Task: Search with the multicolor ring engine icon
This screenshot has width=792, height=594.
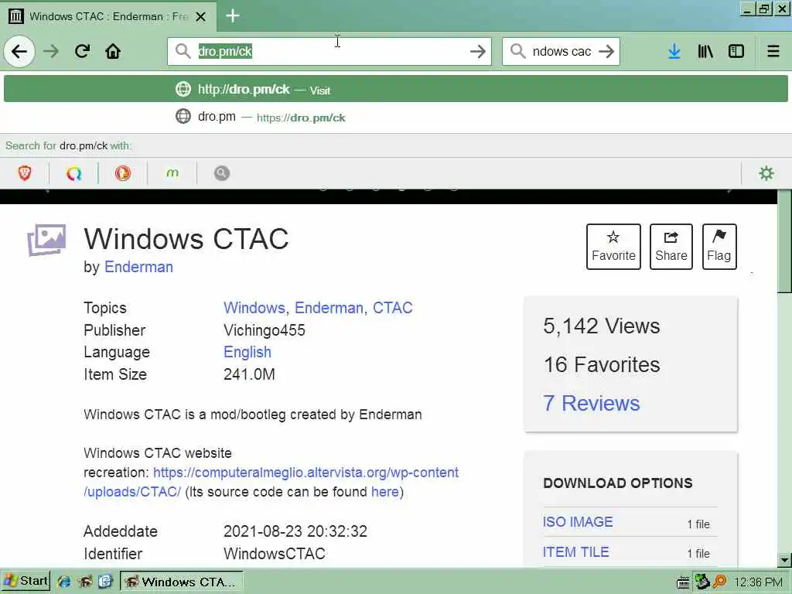Action: 73,173
